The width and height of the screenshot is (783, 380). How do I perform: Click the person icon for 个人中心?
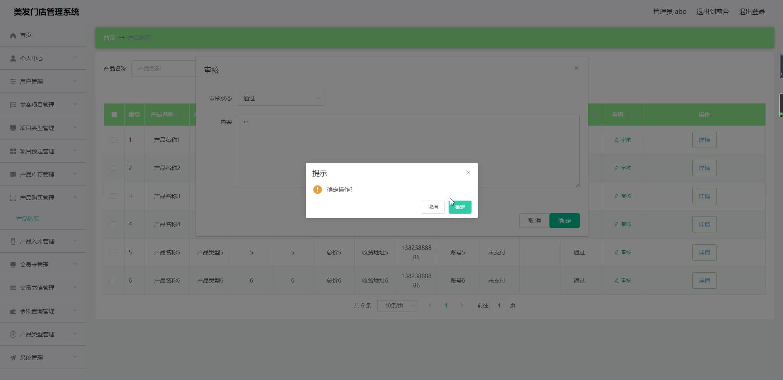(x=13, y=58)
